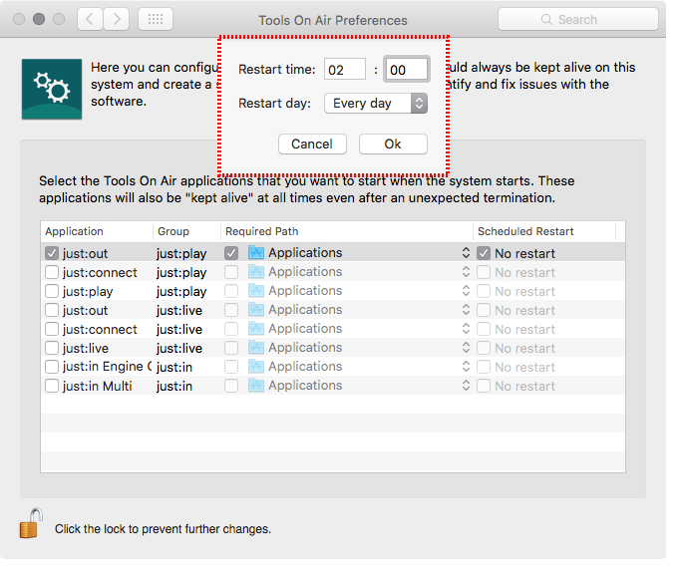Click the restart time minutes field
The height and width of the screenshot is (579, 686).
click(x=407, y=70)
